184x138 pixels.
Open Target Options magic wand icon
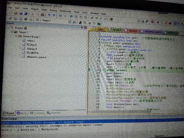tap(74, 22)
